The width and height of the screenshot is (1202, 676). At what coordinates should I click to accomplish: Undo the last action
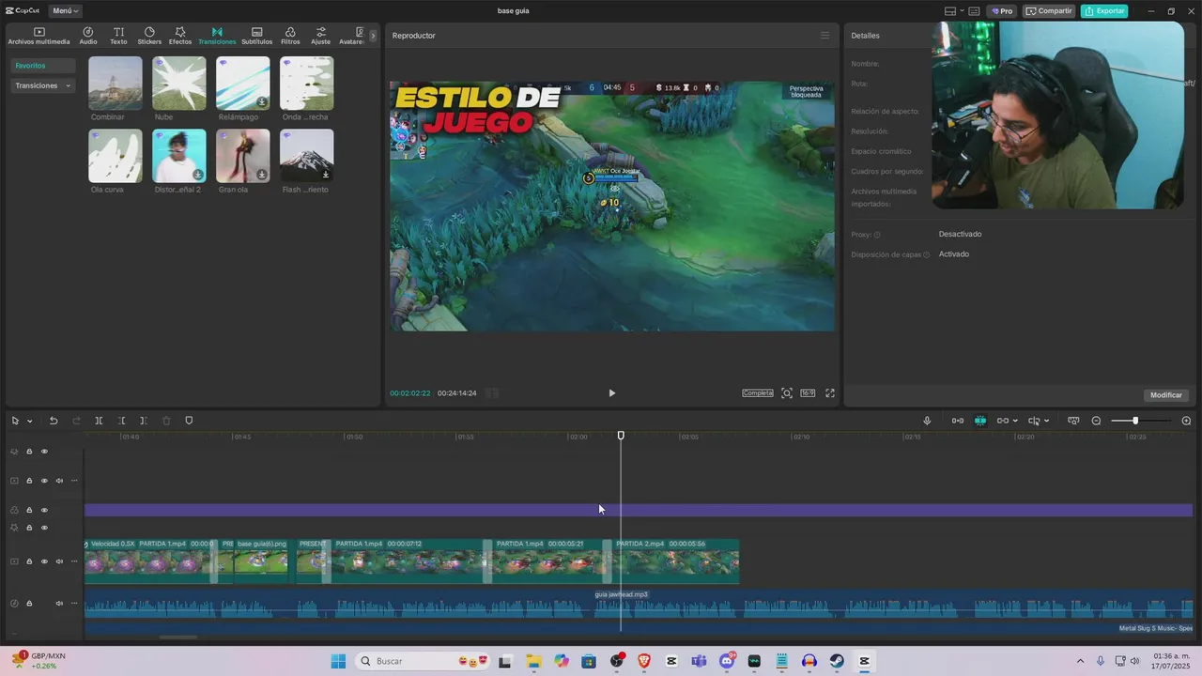pyautogui.click(x=54, y=421)
